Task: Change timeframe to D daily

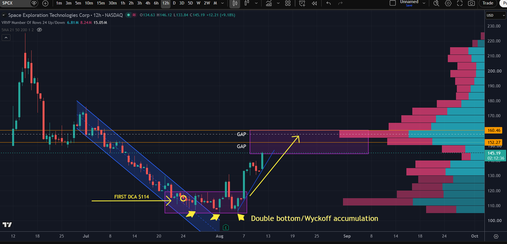Action: click(x=174, y=3)
